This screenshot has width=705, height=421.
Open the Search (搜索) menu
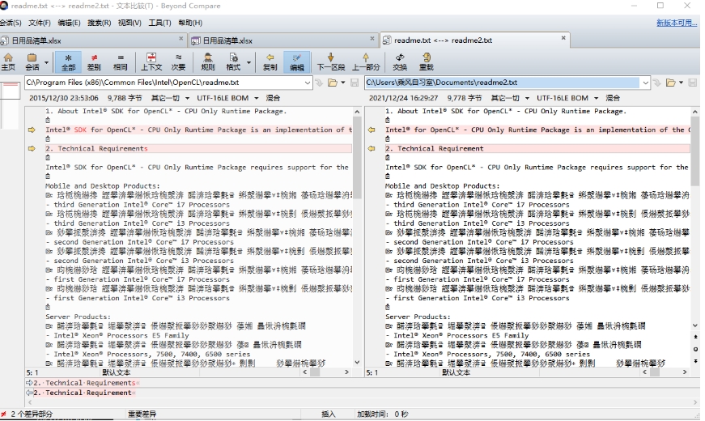[x=99, y=23]
